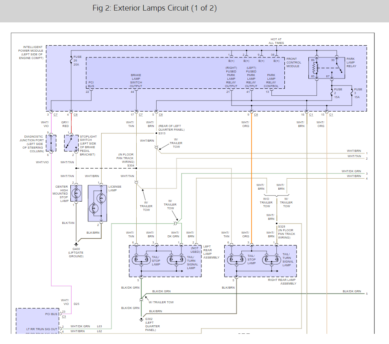Viewport: 389px width, 344px height.
Task: Click the '(RIGHT) FUSED PARK LAMP RELAY OUTPUT' label
Action: coord(231,77)
